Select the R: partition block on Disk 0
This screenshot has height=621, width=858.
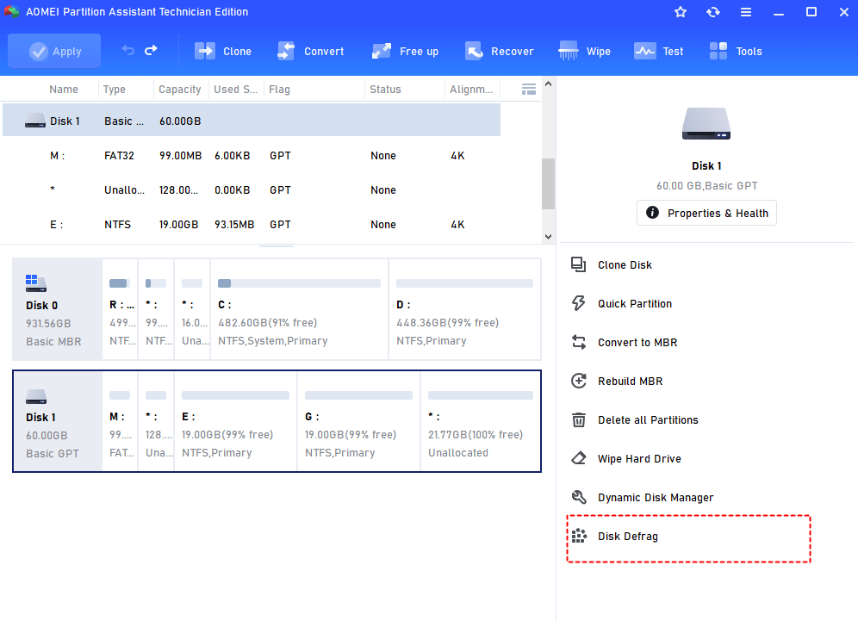(121, 310)
